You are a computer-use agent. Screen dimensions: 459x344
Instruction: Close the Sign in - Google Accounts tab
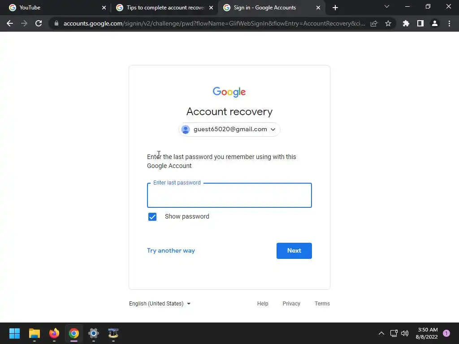318,8
